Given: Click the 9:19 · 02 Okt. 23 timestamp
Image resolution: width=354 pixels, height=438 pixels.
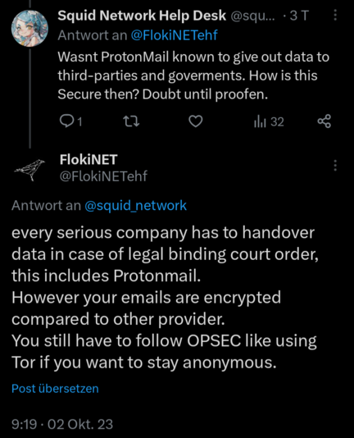Looking at the screenshot, I should pos(62,424).
